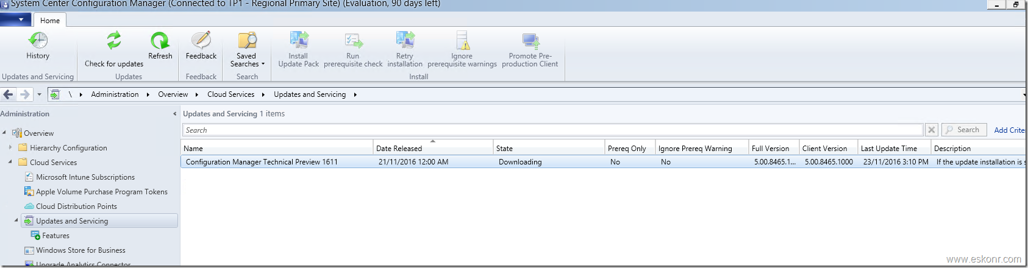Screen dimensions: 1028x268
Task: Click the 5.00.8465.1000 client version cell
Action: [829, 162]
